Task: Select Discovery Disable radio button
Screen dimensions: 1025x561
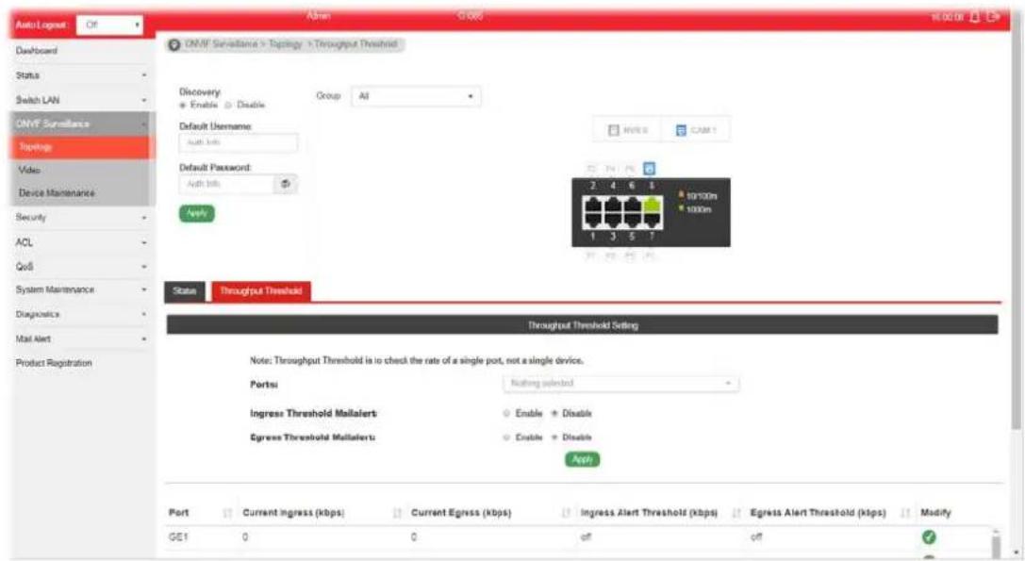Action: 229,106
